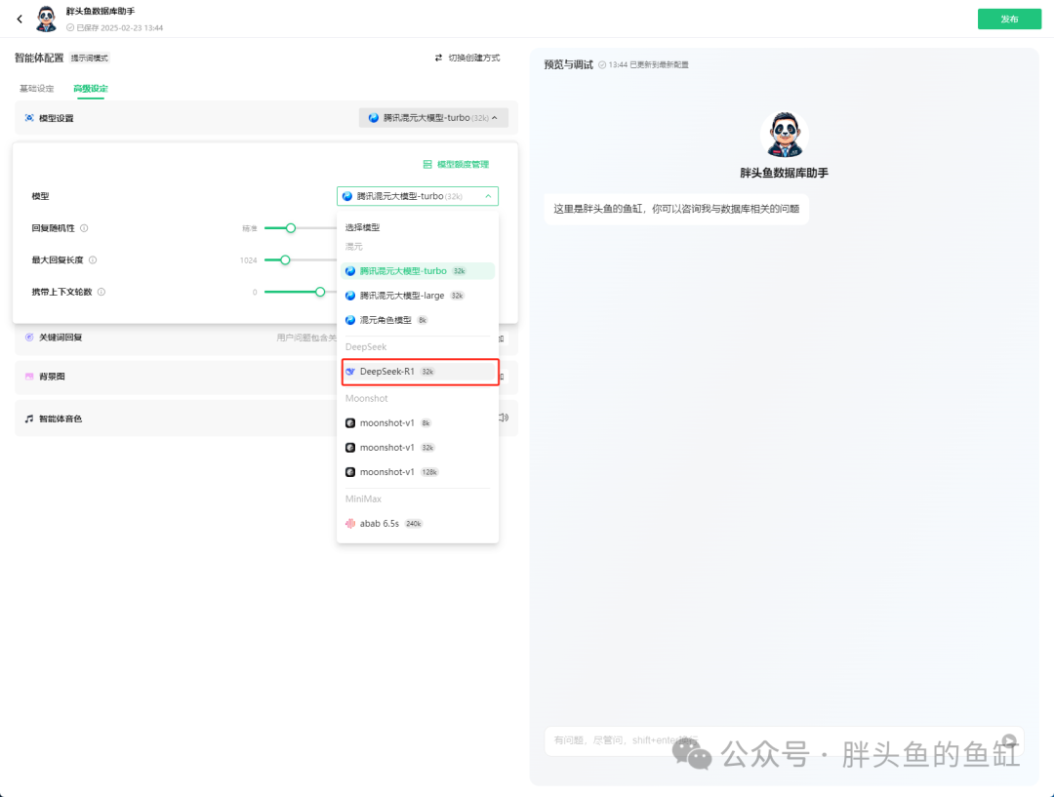Click the large preview avatar image
Viewport: 1054px width, 797px height.
784,134
